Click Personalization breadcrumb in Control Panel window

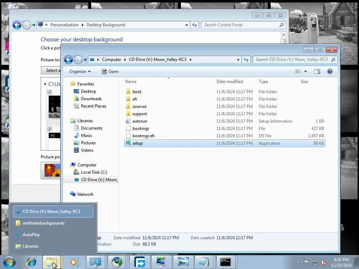(65, 25)
